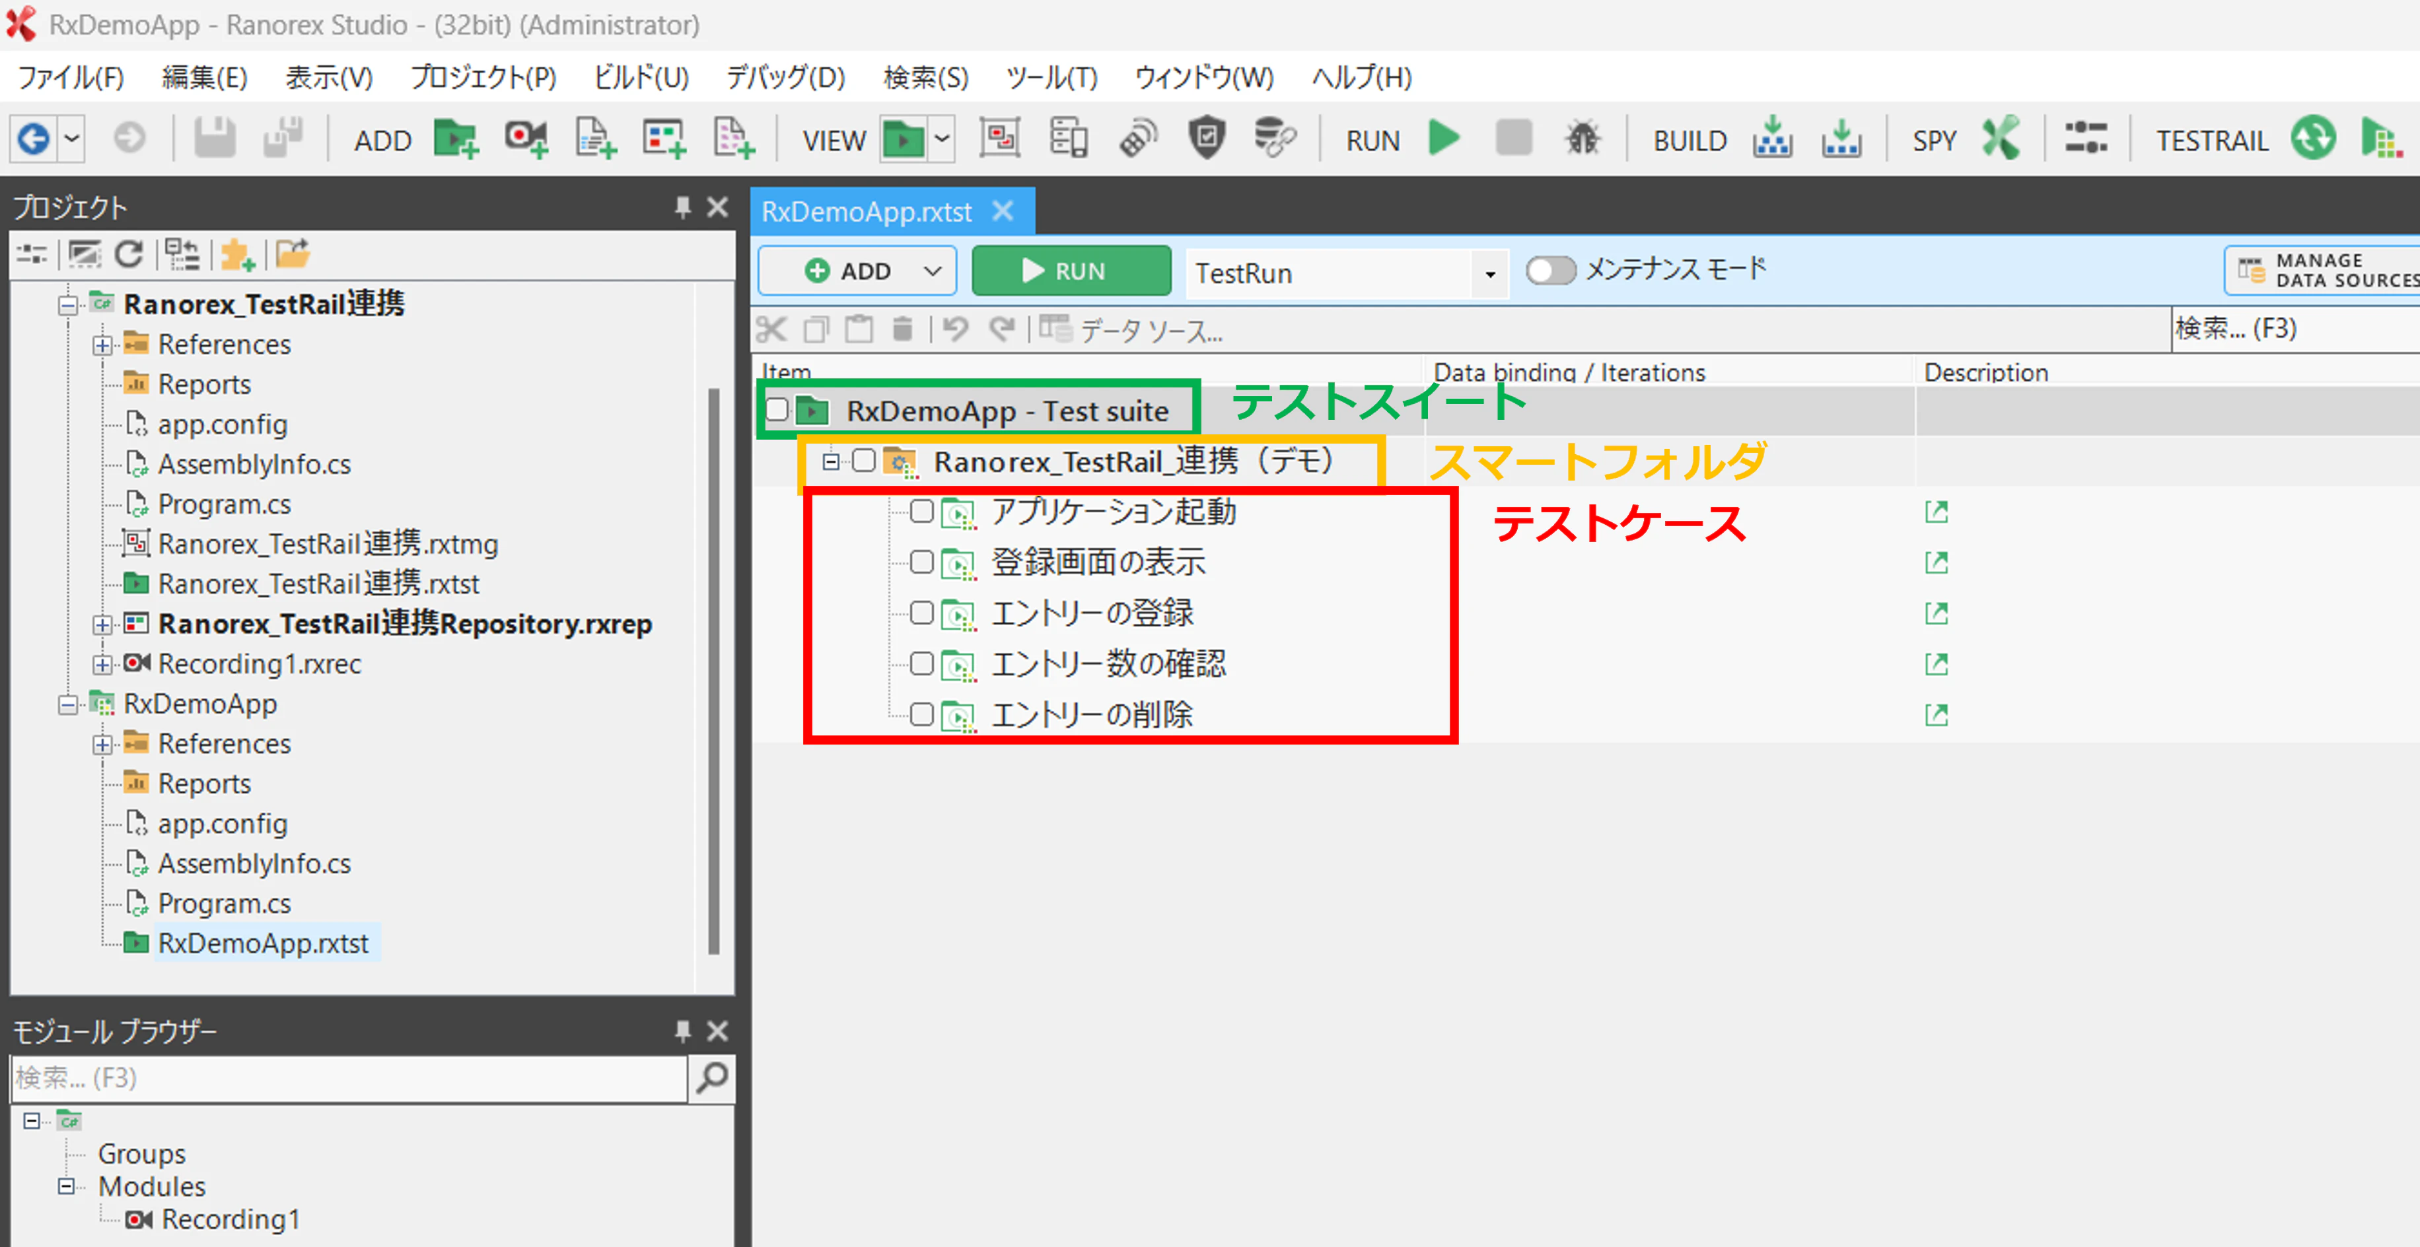Click the stop execution square icon
This screenshot has width=2420, height=1247.
pyautogui.click(x=1513, y=139)
